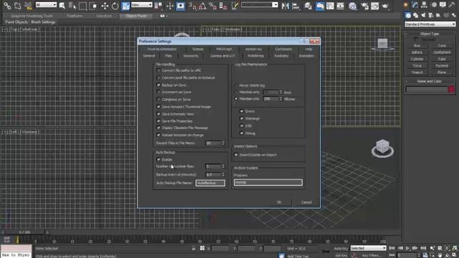Viewport: 459px width, 258px height.
Task: Open the reference coordinate View dropdown
Action: point(142,5)
